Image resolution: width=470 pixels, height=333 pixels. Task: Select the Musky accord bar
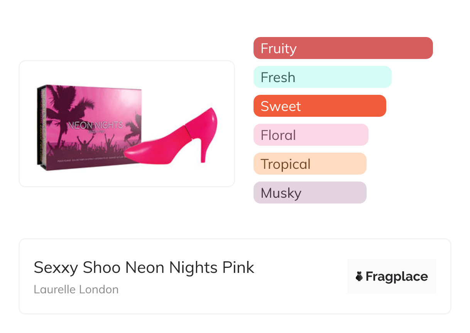(309, 193)
